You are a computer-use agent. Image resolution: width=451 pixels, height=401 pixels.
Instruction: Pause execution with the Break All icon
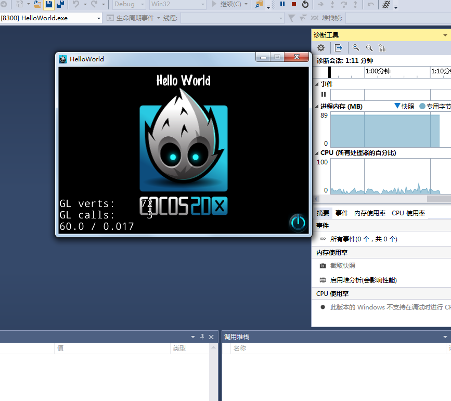pyautogui.click(x=282, y=5)
